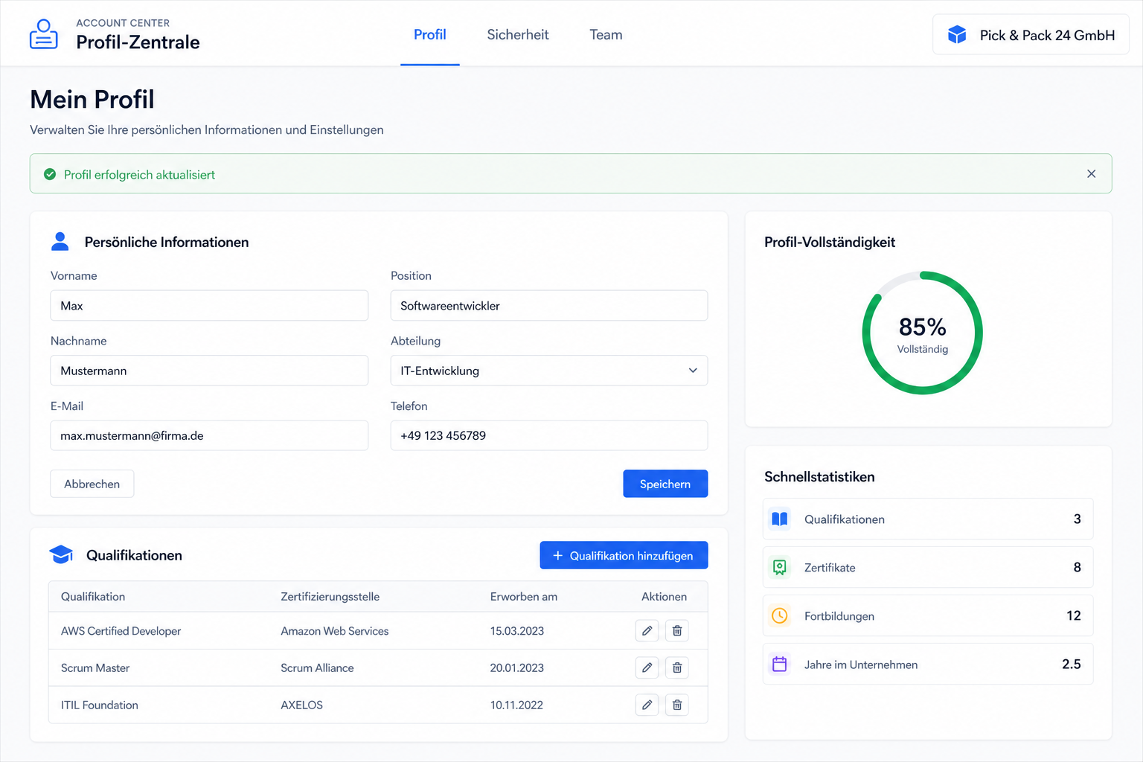Open the Abteilung dropdown

coord(549,371)
